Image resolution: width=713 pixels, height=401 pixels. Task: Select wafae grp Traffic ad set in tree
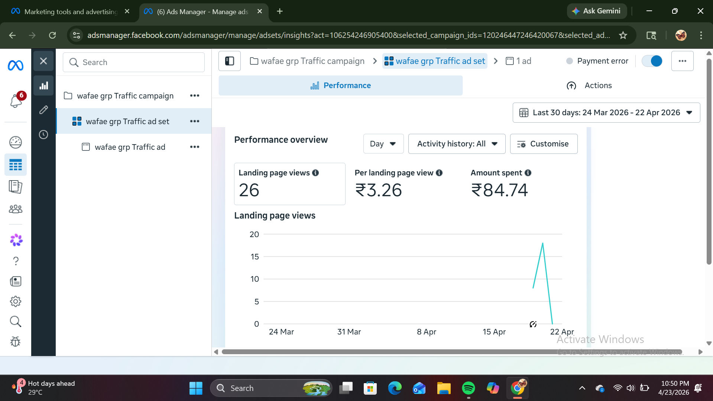point(127,122)
